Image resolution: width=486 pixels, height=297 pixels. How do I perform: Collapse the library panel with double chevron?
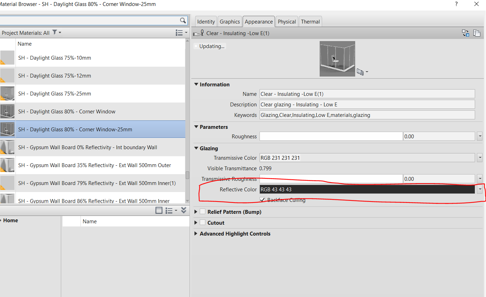(184, 210)
